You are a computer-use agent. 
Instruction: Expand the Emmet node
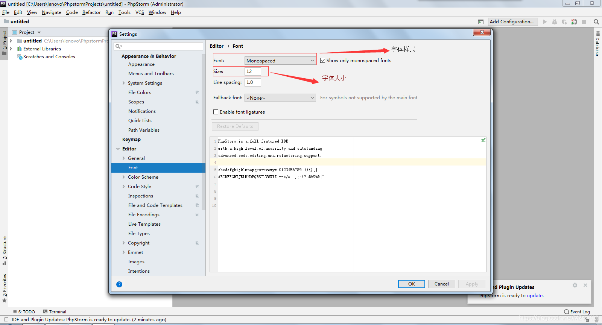123,252
